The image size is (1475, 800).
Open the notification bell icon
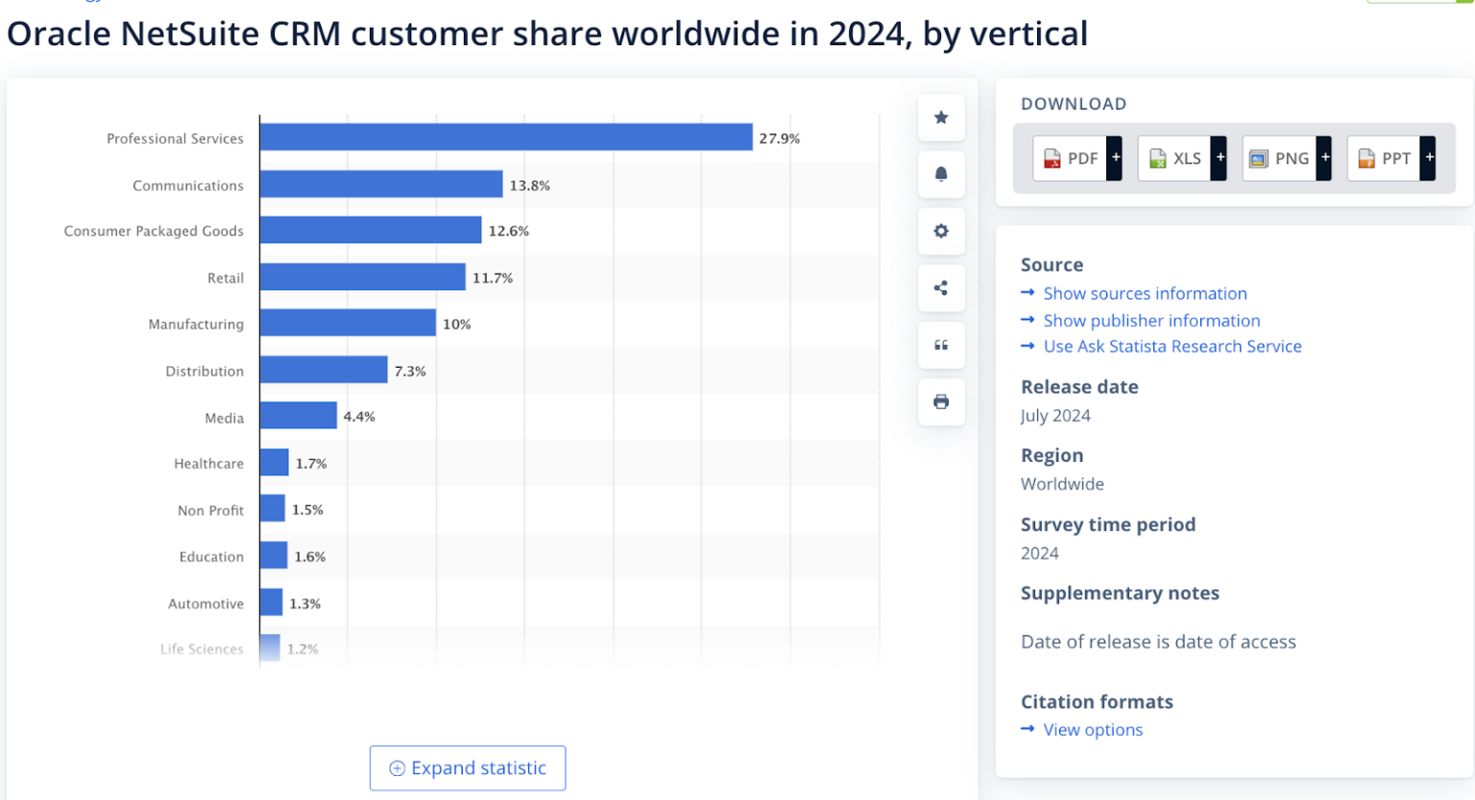[941, 174]
